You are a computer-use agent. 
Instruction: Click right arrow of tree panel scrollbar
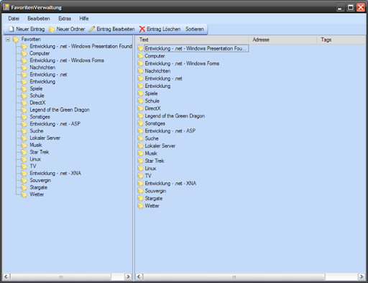click(128, 277)
